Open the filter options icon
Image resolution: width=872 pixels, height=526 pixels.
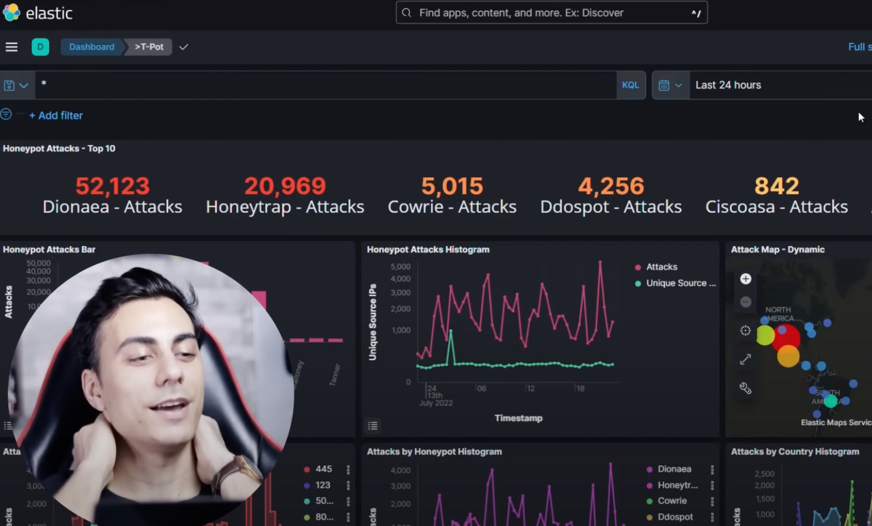tap(6, 114)
